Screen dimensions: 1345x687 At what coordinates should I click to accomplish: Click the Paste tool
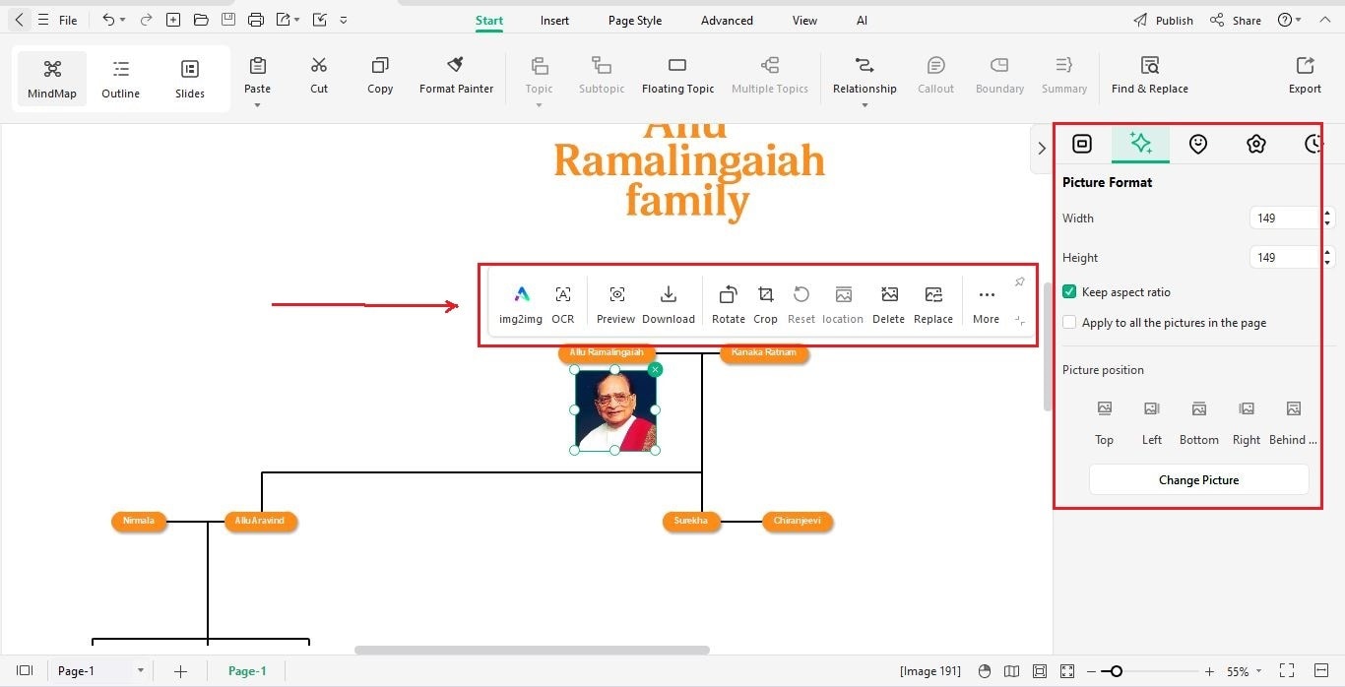pos(258,75)
